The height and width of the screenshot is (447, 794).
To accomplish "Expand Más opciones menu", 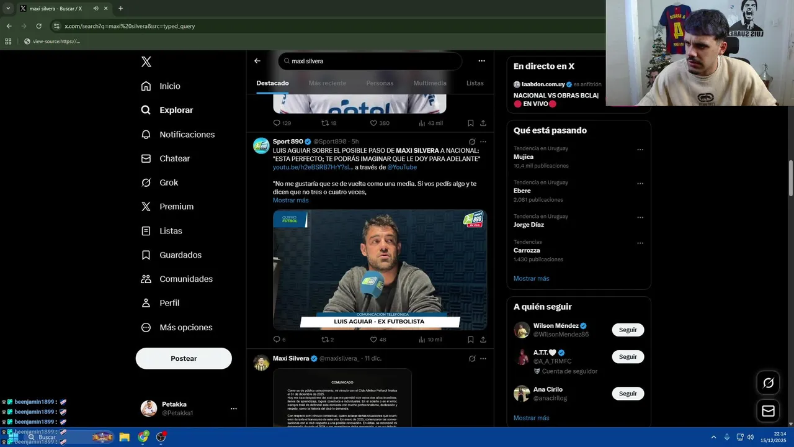I will click(x=177, y=327).
